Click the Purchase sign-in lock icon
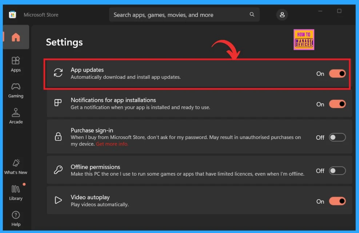359x233 pixels. pos(58,136)
